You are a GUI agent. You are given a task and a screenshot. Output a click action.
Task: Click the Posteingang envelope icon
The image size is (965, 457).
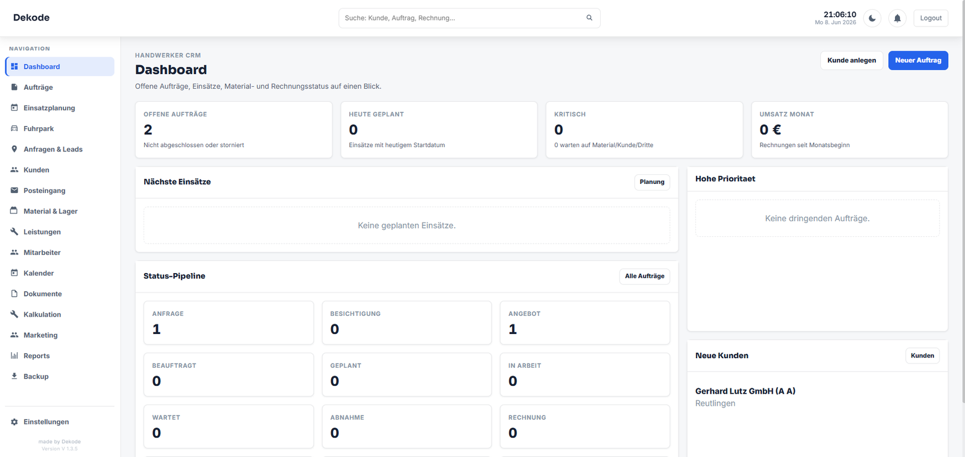pyautogui.click(x=14, y=190)
